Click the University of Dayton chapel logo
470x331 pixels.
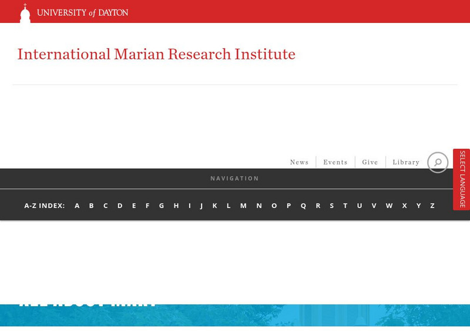click(x=25, y=13)
